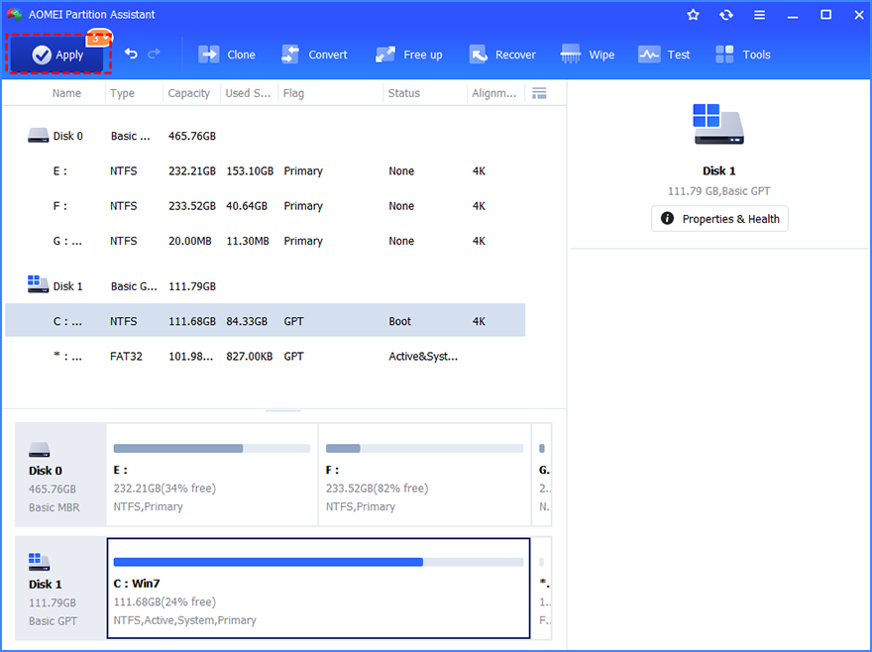Select G: partition block in disk map
The height and width of the screenshot is (652, 872).
[x=542, y=475]
